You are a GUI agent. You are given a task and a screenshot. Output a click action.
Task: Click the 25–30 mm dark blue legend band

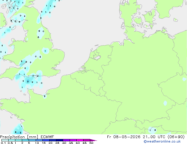[59, 140]
